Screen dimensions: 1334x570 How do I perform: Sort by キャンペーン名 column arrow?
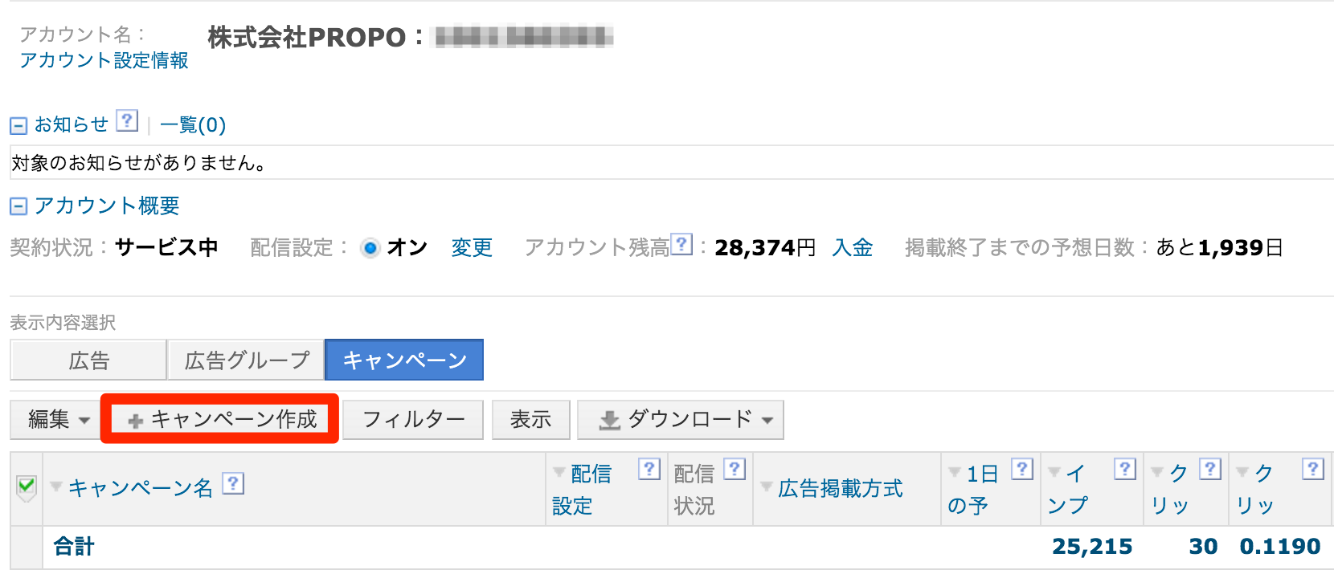pyautogui.click(x=56, y=487)
